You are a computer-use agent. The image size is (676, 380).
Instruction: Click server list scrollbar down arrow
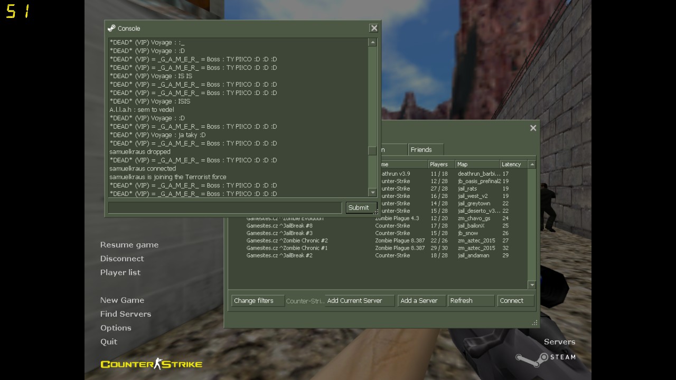tap(532, 285)
